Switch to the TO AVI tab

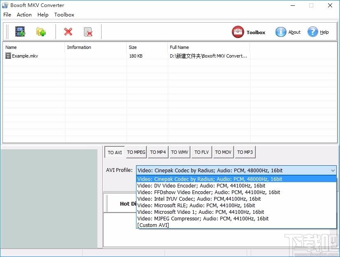click(x=114, y=152)
